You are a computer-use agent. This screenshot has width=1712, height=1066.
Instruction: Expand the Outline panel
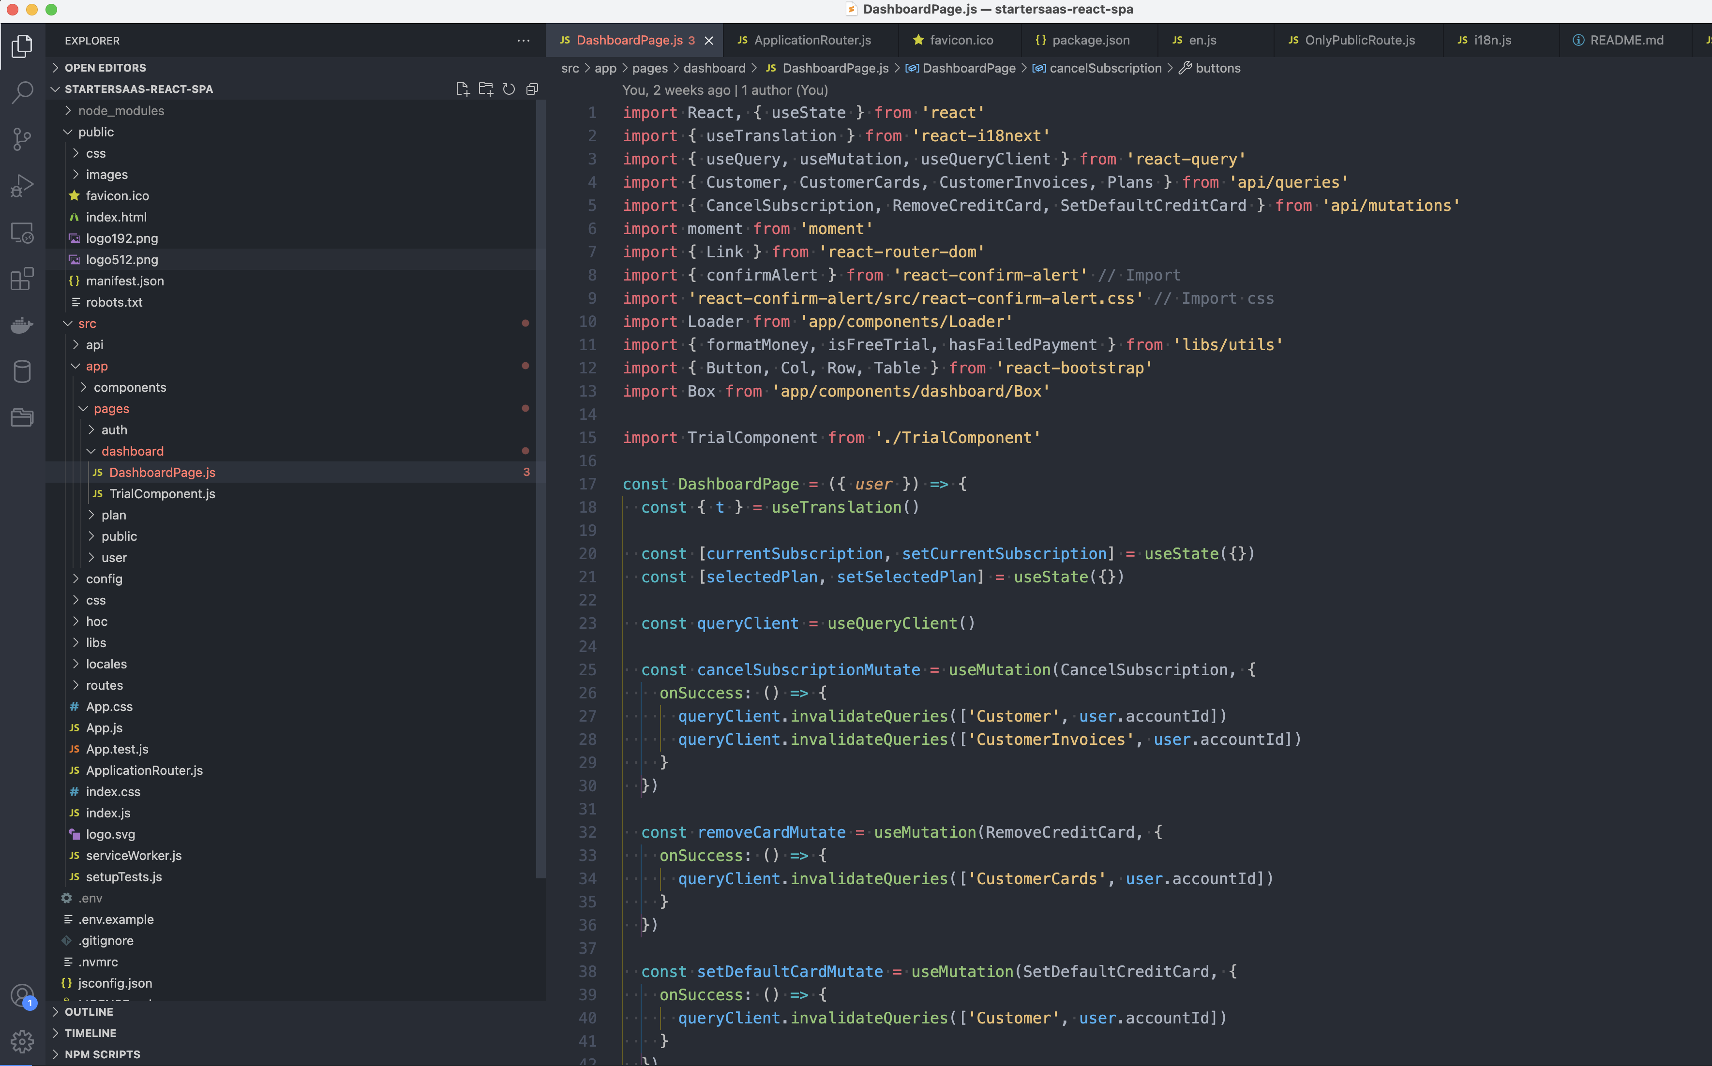296,1012
